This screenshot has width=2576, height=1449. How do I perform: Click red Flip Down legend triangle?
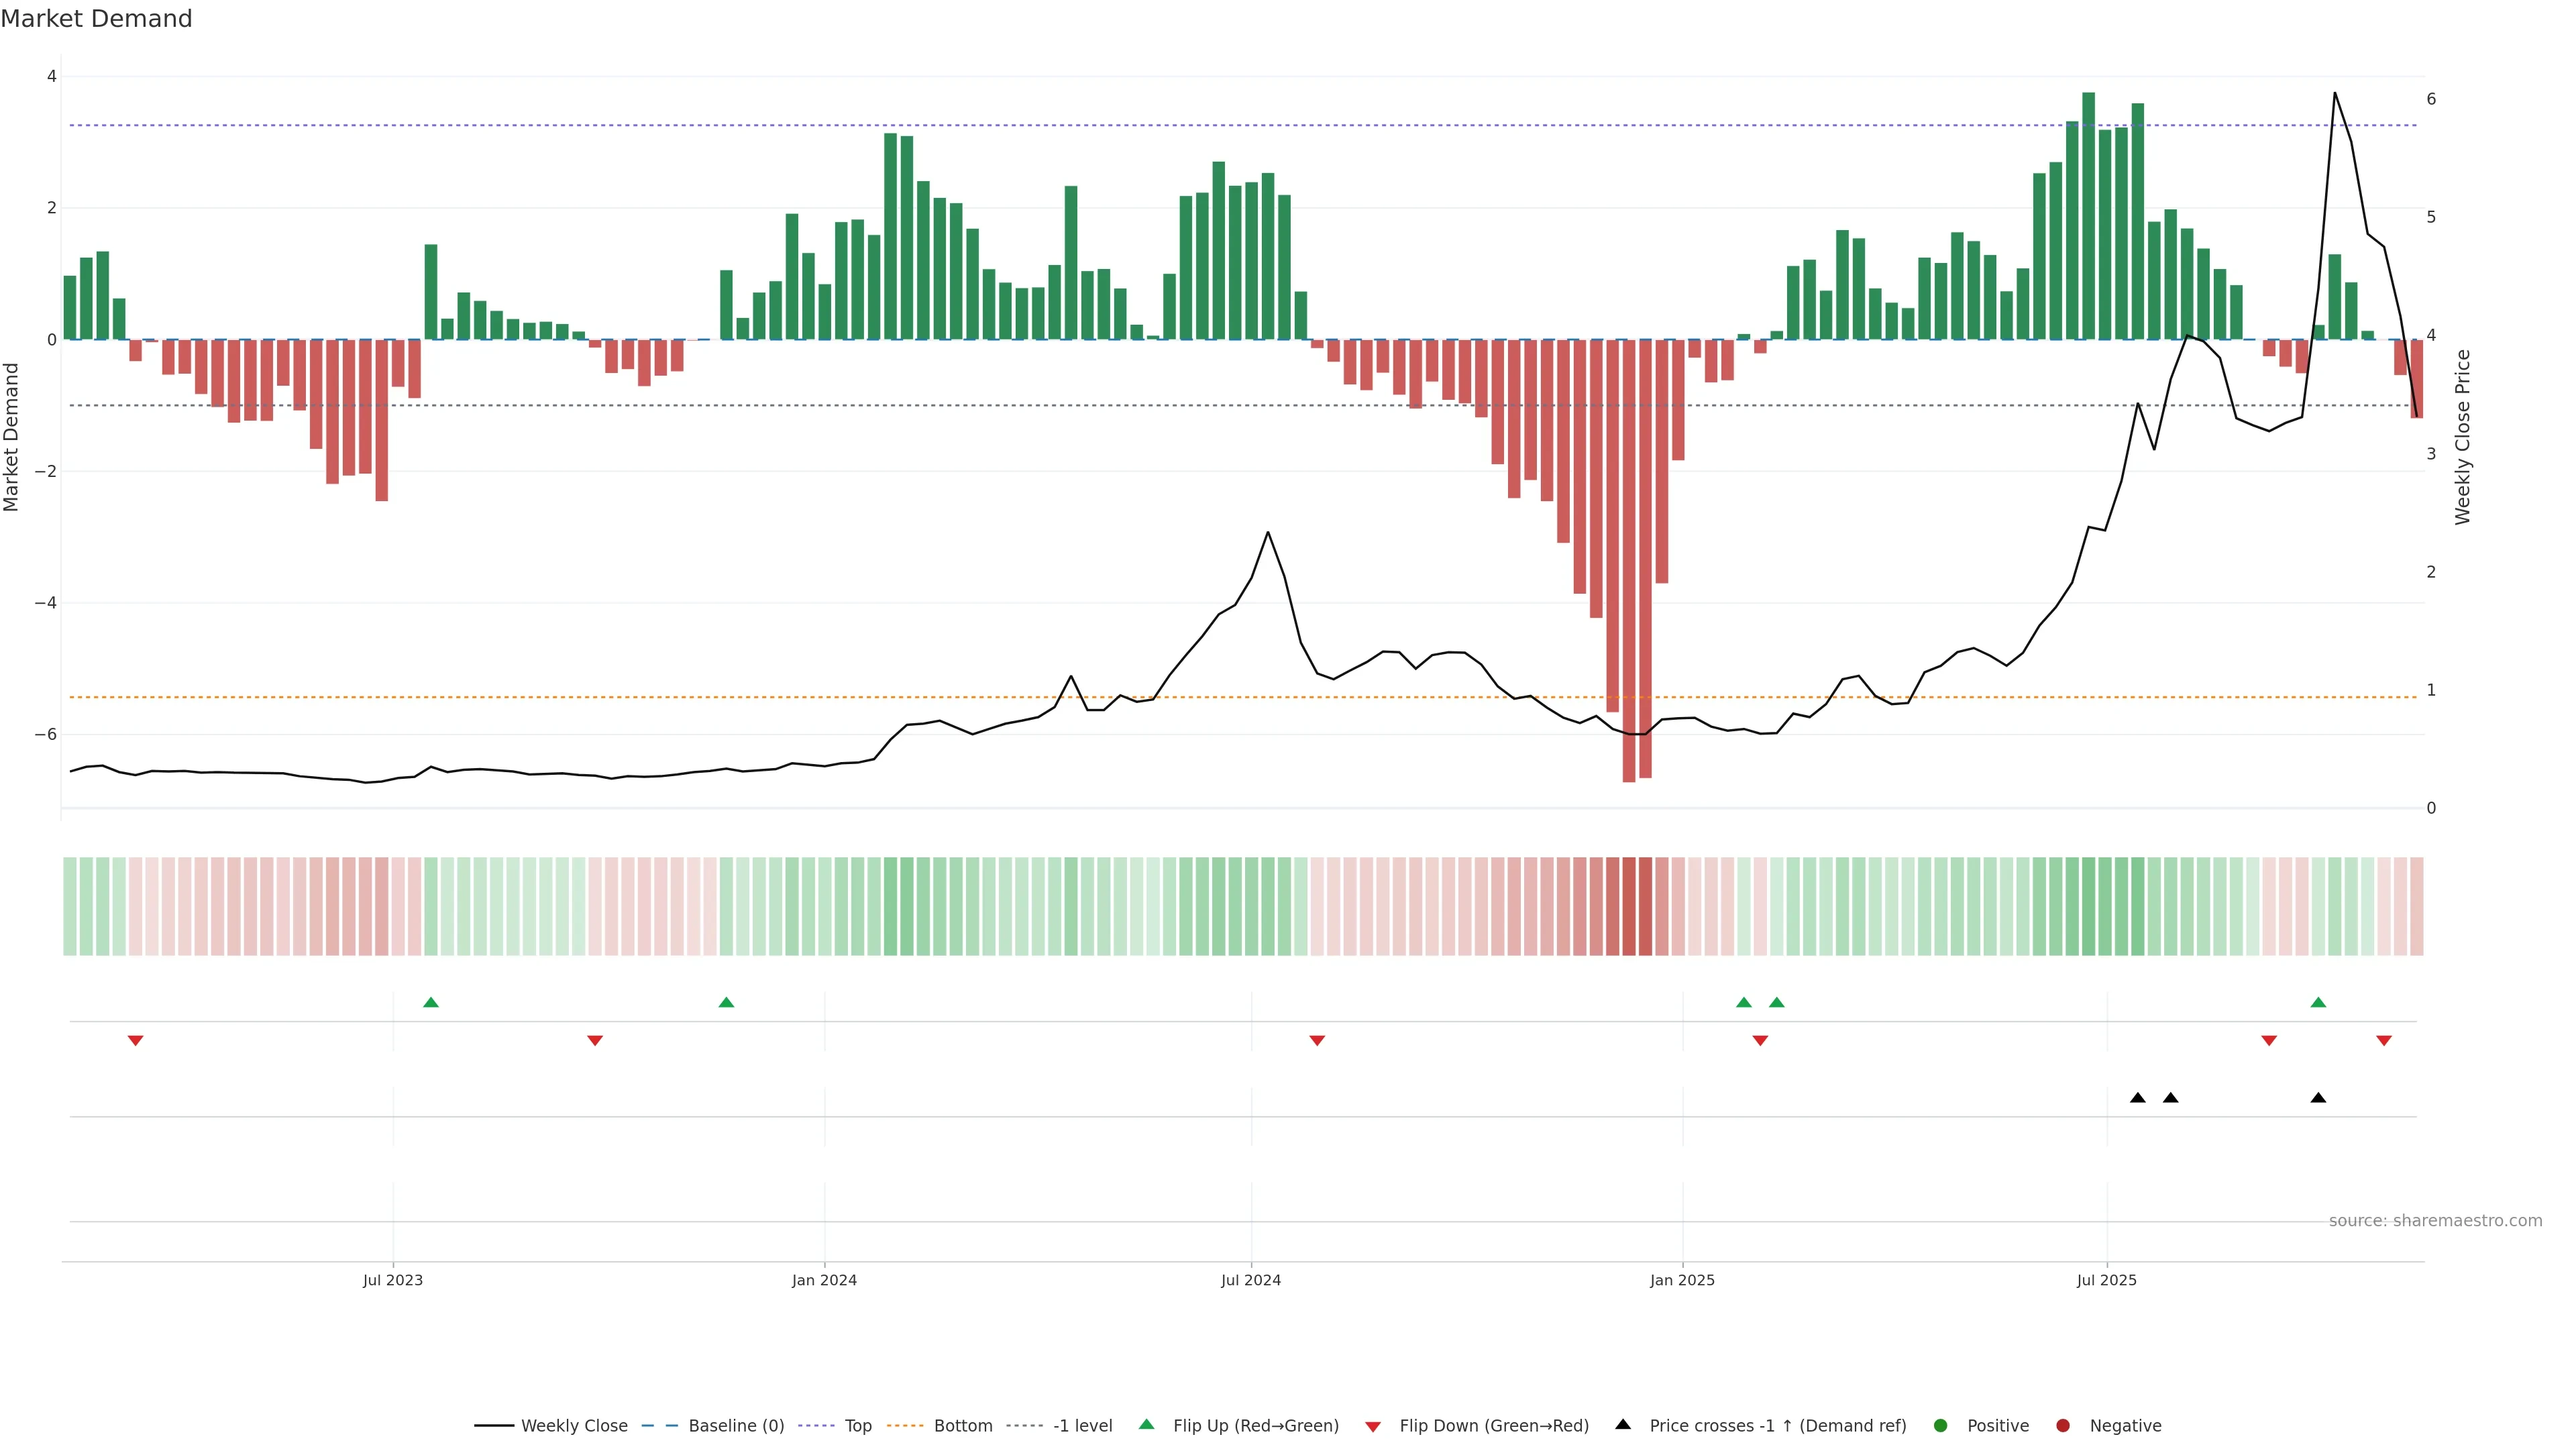[1373, 1427]
